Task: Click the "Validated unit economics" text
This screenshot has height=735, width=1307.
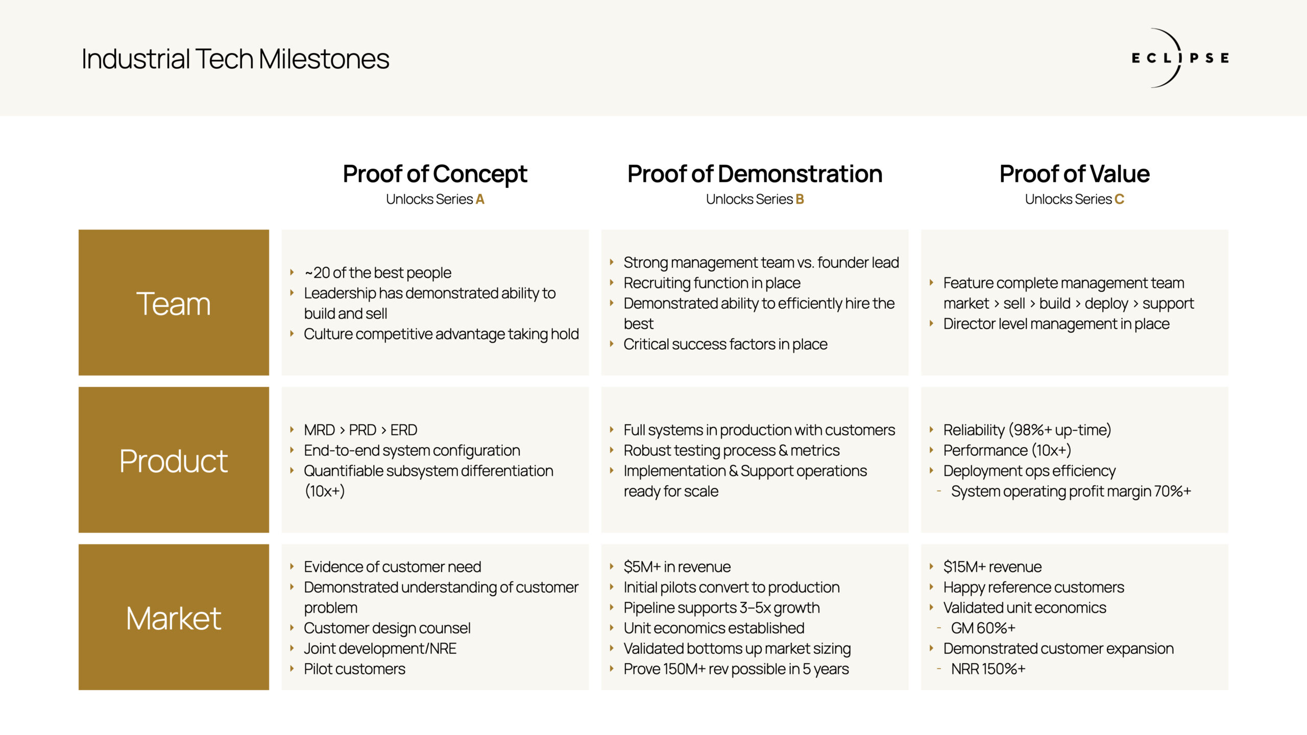Action: click(1024, 607)
